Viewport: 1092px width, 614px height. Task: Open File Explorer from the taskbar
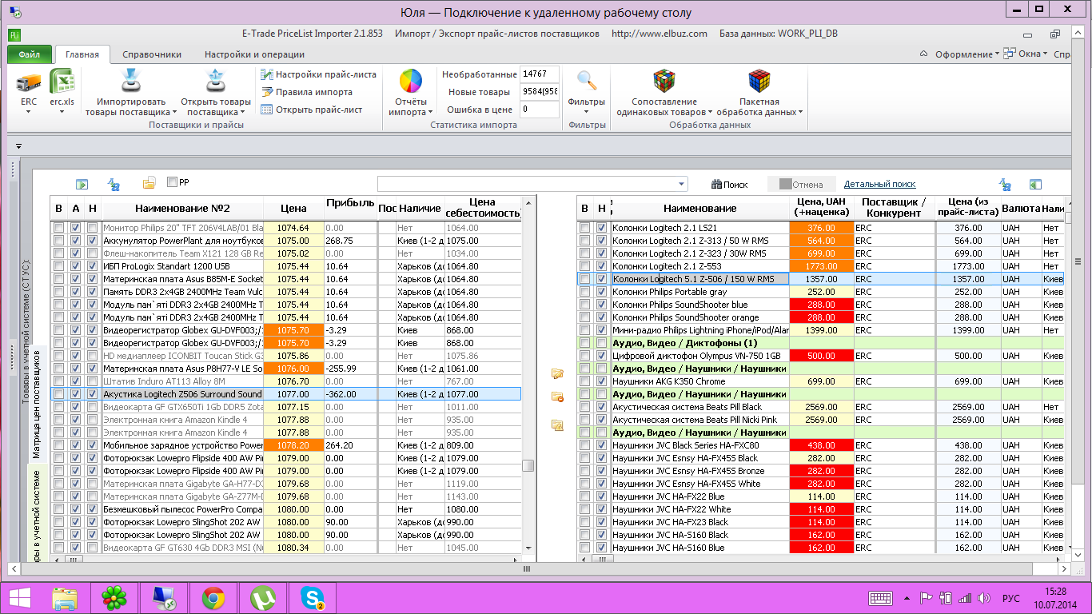pyautogui.click(x=65, y=598)
